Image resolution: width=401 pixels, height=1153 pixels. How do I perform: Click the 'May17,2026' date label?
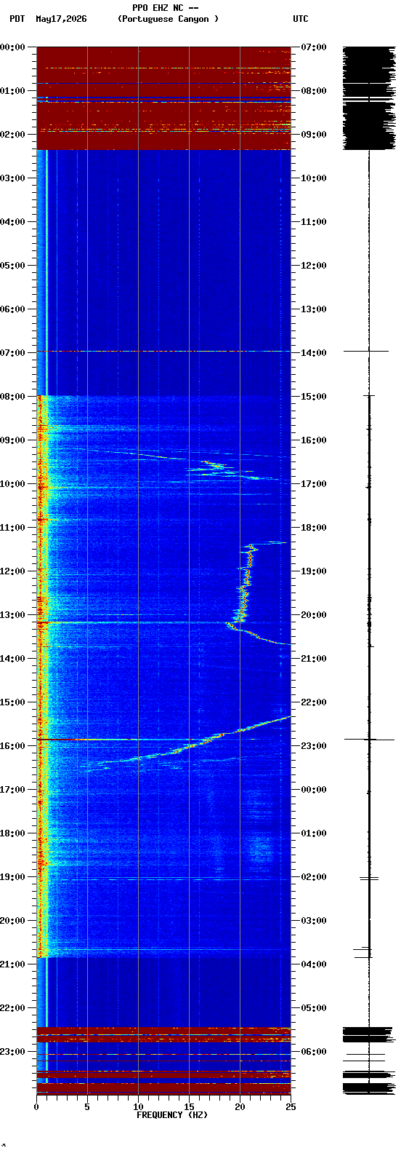pyautogui.click(x=61, y=19)
